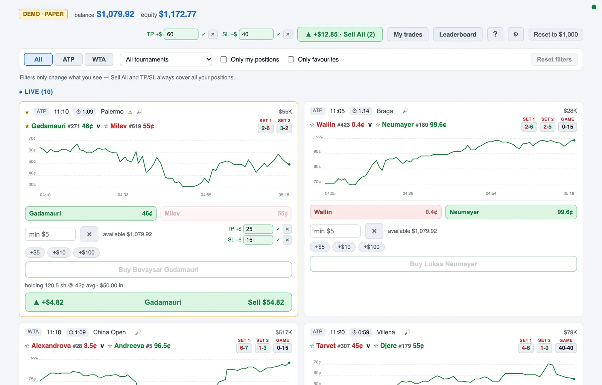Open help with the question mark button
The image size is (602, 385).
[495, 35]
